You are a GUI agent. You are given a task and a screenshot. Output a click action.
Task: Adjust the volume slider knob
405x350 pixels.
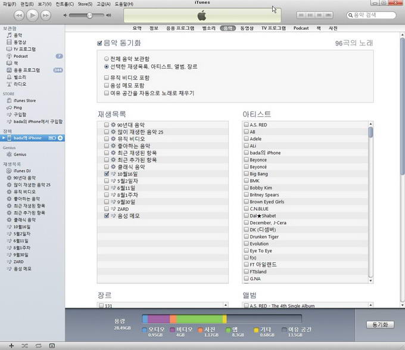pos(89,16)
